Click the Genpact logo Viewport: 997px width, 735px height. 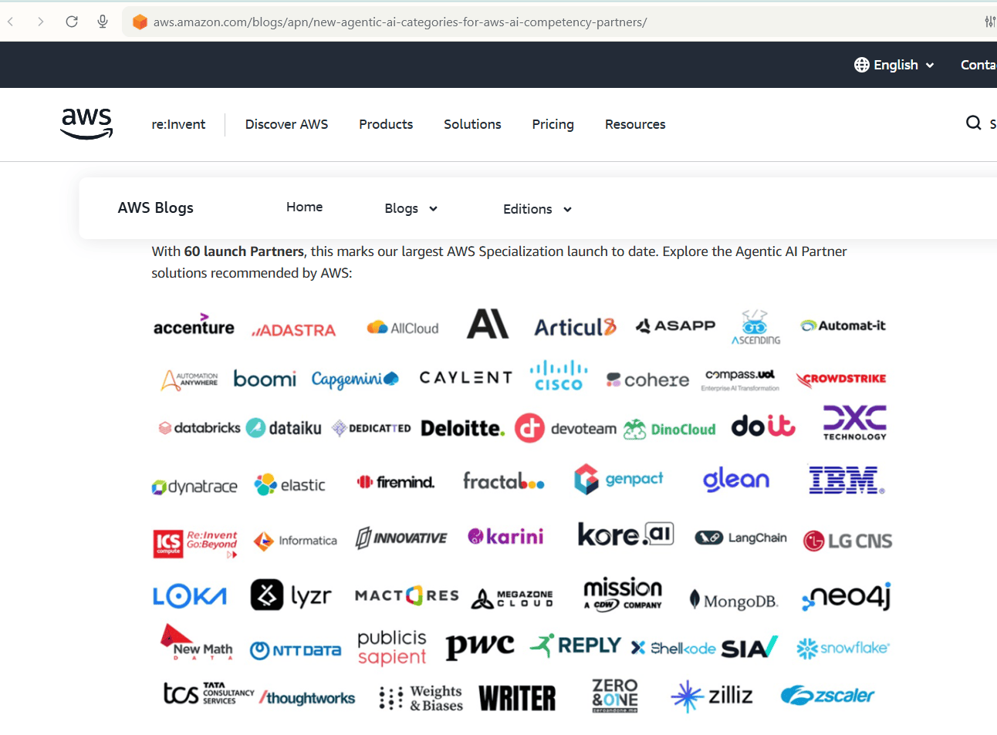coord(619,479)
